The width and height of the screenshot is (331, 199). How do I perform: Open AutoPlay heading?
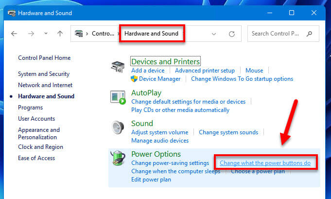146,93
